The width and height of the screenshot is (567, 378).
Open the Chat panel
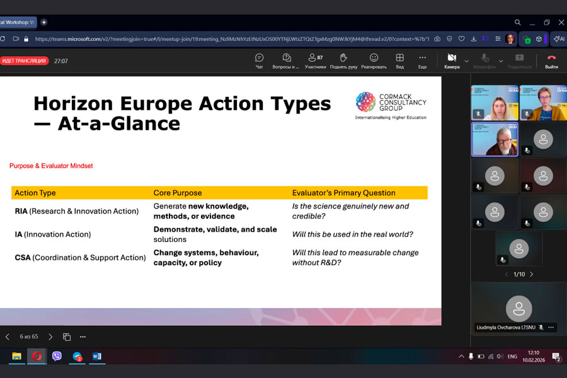pyautogui.click(x=259, y=60)
